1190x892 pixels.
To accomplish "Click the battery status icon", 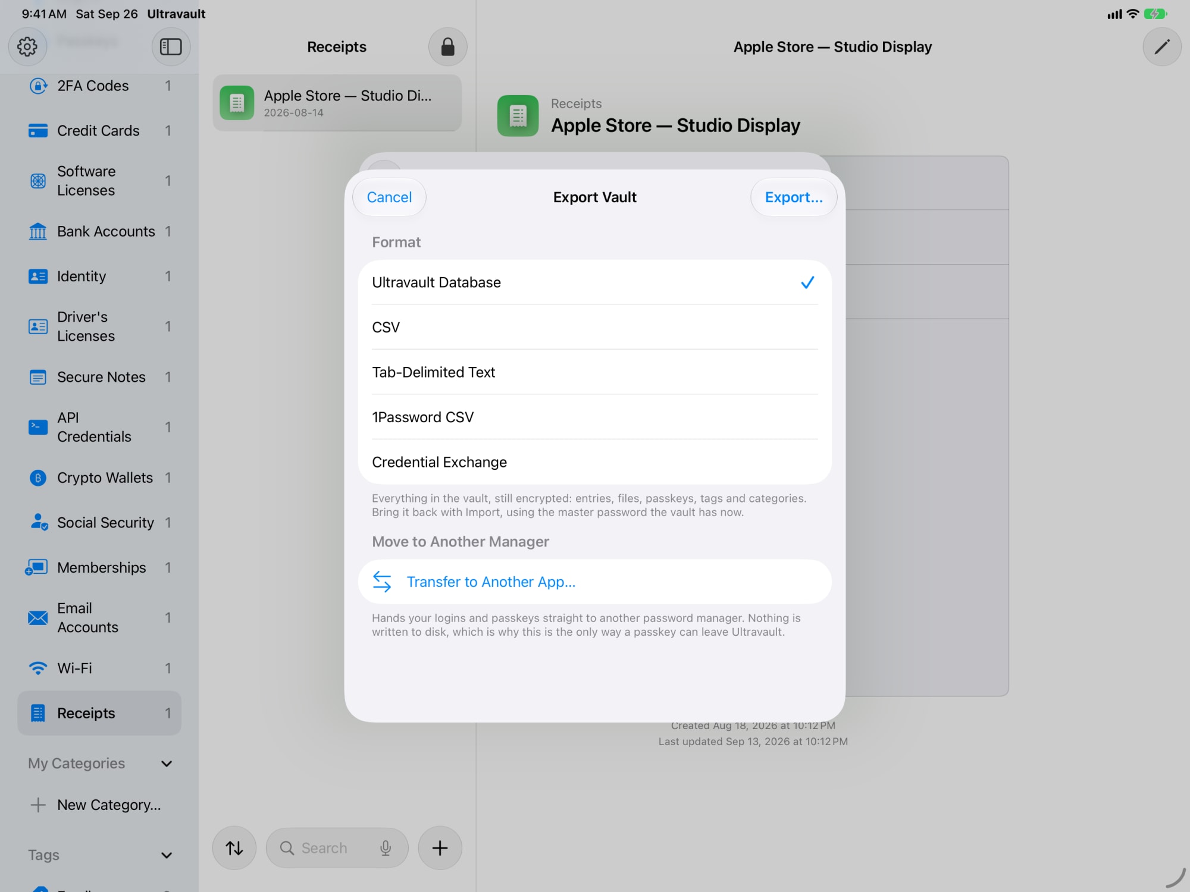I will pyautogui.click(x=1155, y=14).
